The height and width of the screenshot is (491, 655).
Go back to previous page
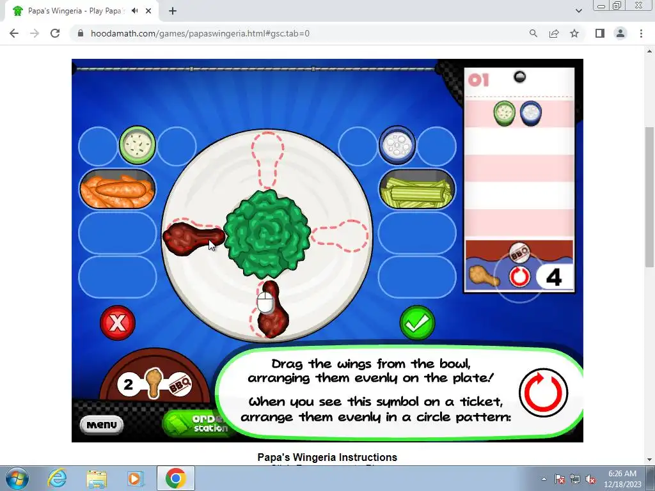point(14,33)
